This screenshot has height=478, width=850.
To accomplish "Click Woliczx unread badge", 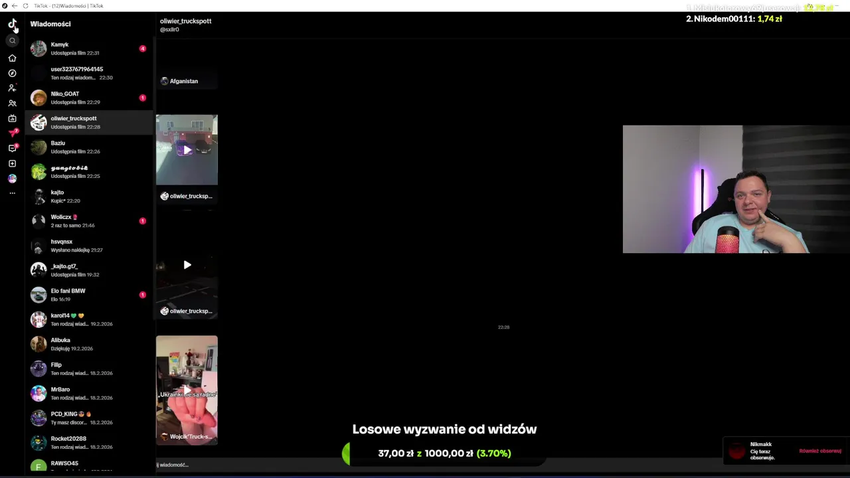I will tap(142, 220).
